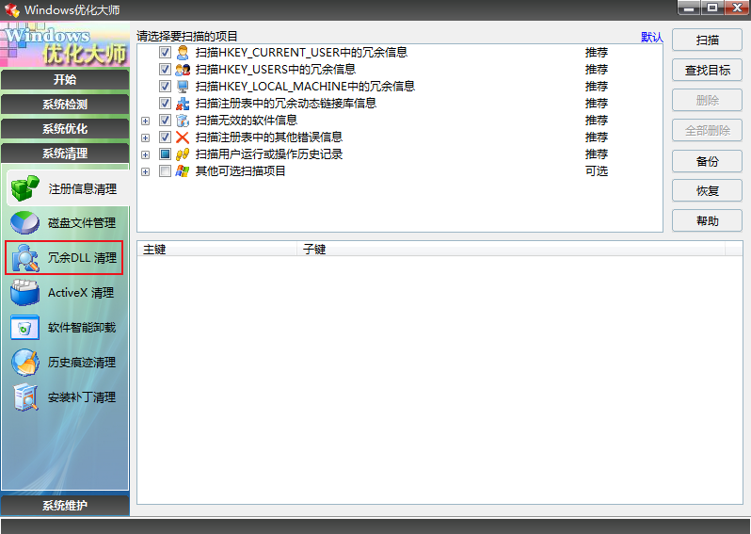Open ActiveX 清理 icon in sidebar
Viewport: 751px width, 534px height.
24,293
